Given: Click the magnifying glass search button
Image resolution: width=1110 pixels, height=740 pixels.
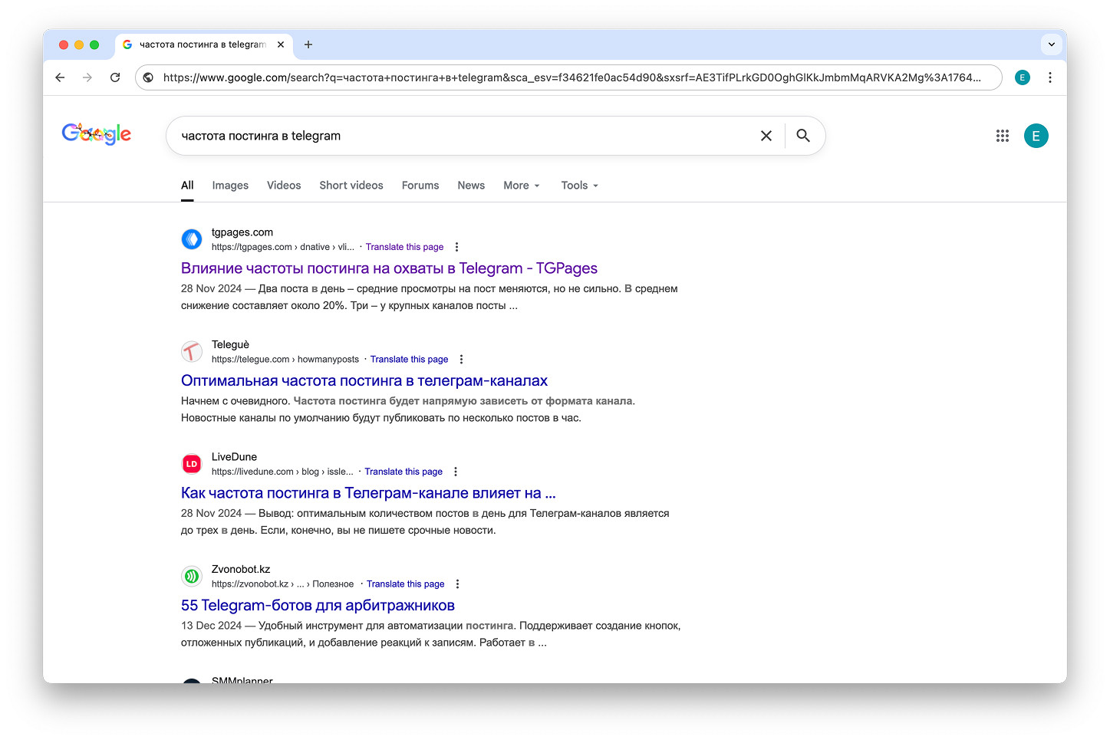Looking at the screenshot, I should [803, 136].
